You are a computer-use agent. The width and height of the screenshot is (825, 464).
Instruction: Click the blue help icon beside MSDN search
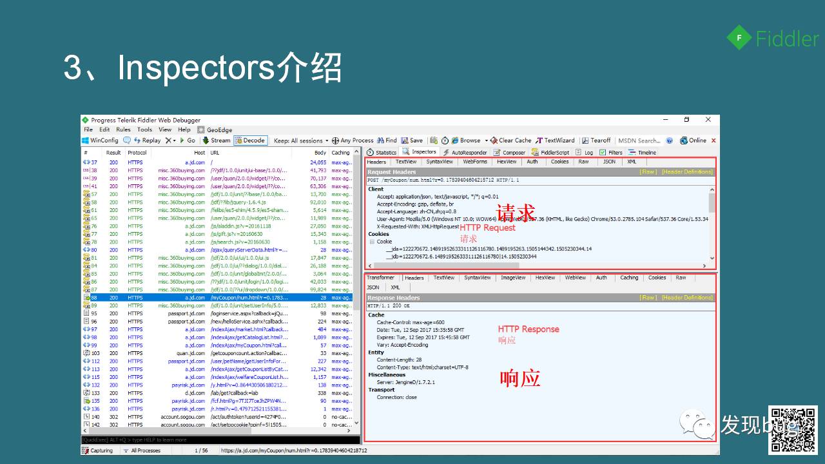pos(669,140)
